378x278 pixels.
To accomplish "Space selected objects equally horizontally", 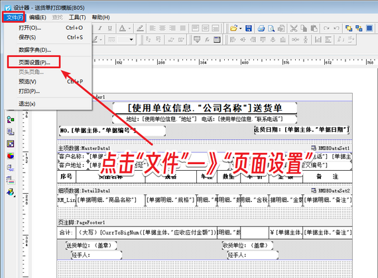I will coord(295,40).
